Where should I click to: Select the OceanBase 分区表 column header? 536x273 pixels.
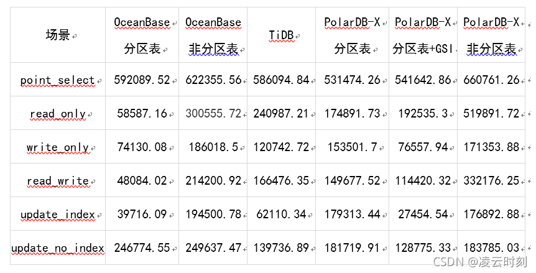(142, 35)
